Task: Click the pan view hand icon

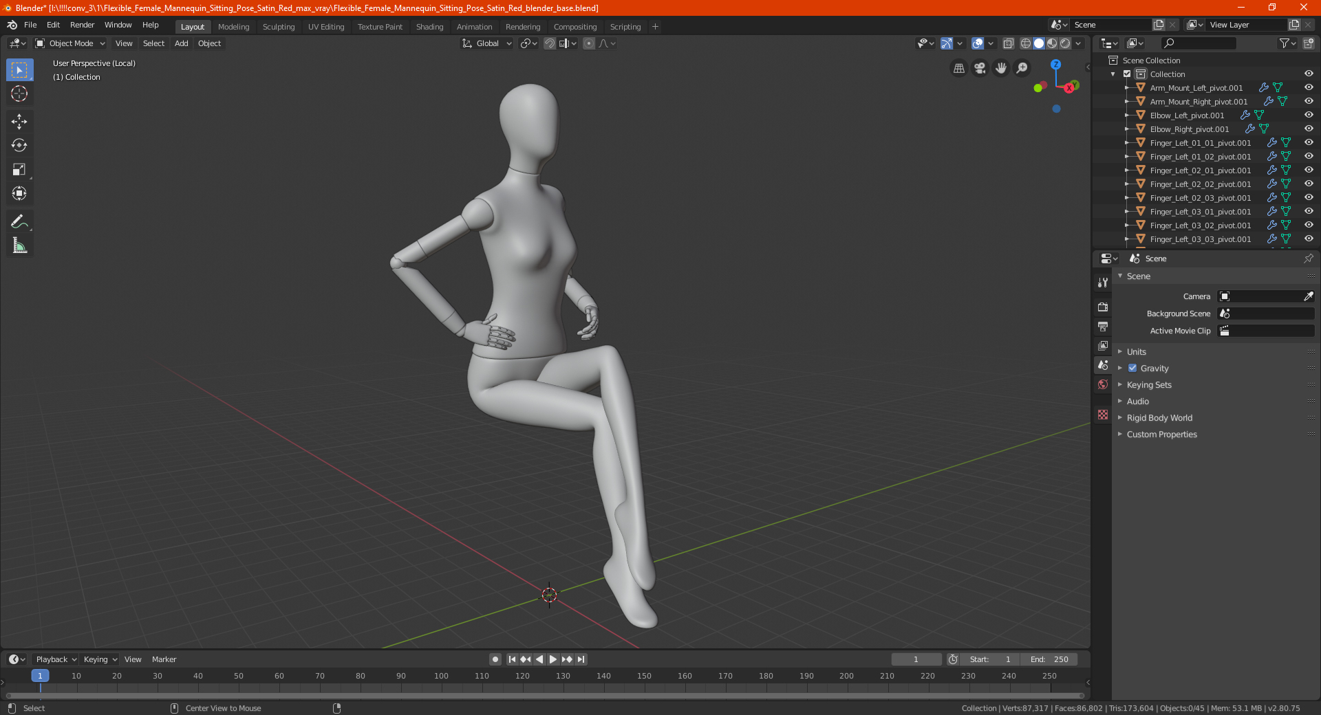Action: coord(1001,68)
